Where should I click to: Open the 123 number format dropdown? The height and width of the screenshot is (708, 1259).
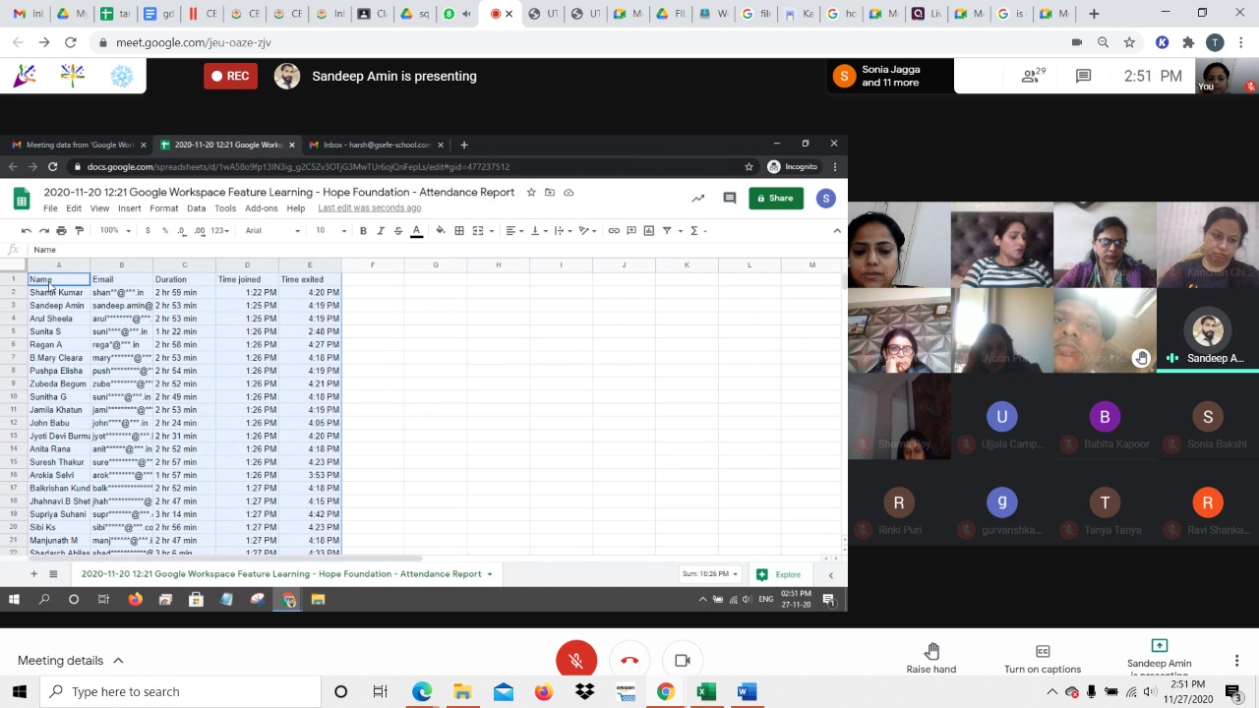point(221,230)
